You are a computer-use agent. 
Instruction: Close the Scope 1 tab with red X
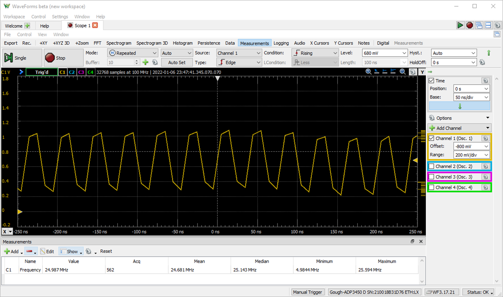[95, 25]
